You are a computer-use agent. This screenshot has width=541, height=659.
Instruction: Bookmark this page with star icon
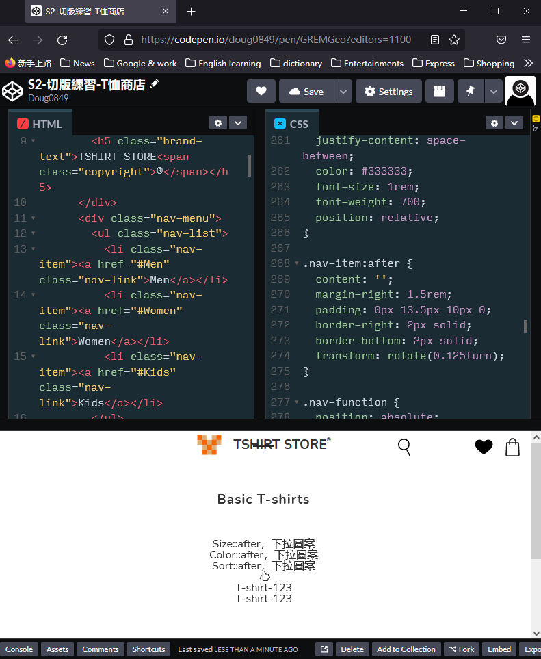pyautogui.click(x=454, y=40)
